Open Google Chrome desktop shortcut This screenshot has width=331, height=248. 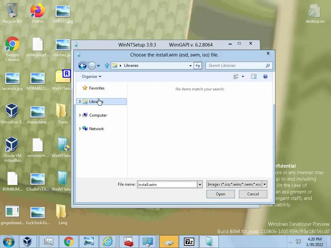click(13, 49)
